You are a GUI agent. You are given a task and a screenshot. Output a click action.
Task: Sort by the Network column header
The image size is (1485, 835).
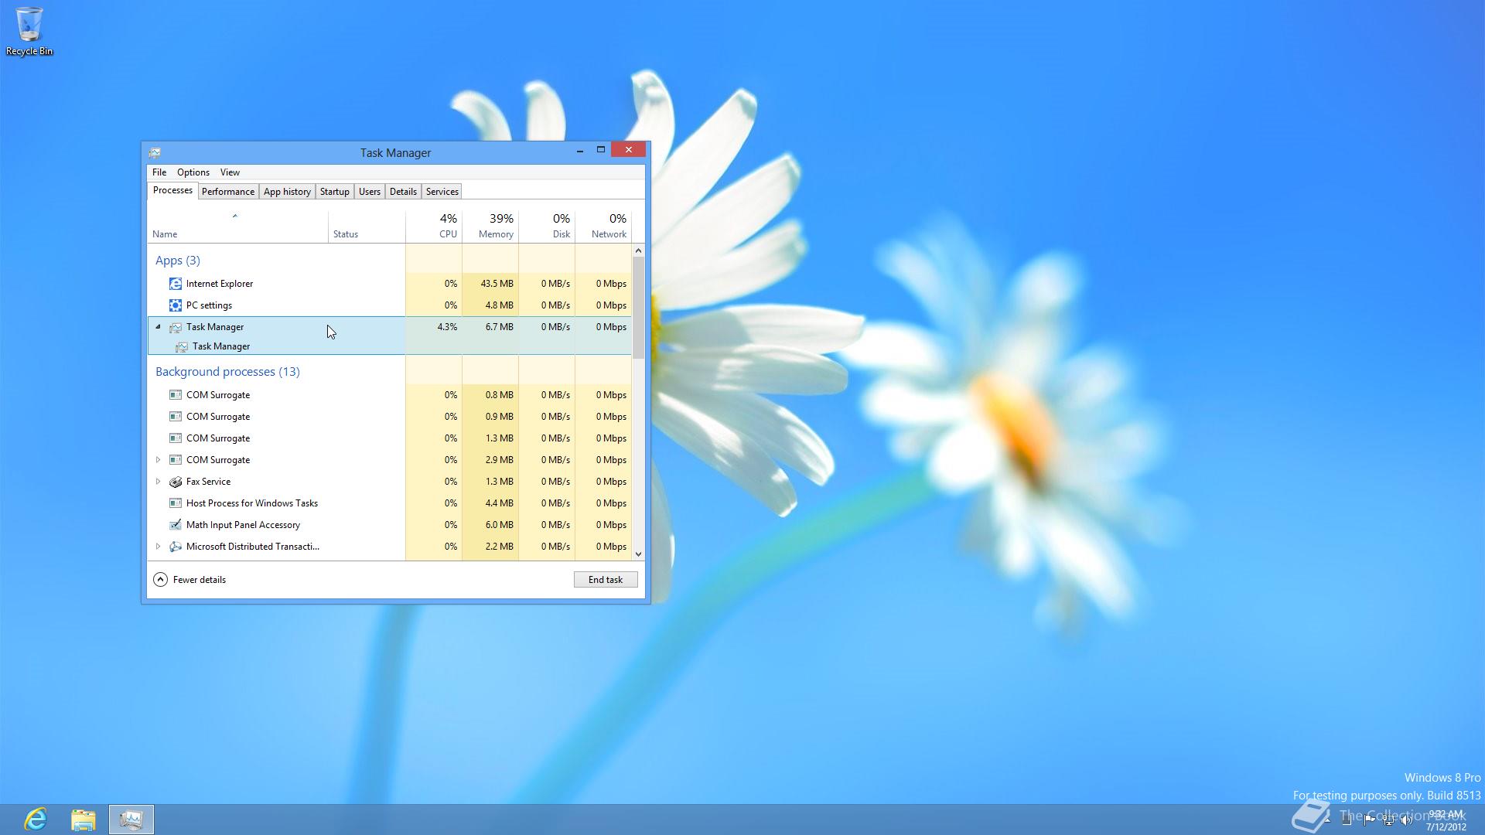coord(603,227)
